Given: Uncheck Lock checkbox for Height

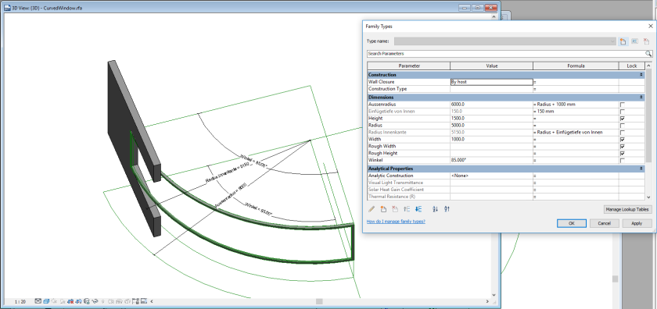Looking at the screenshot, I should click(x=623, y=119).
